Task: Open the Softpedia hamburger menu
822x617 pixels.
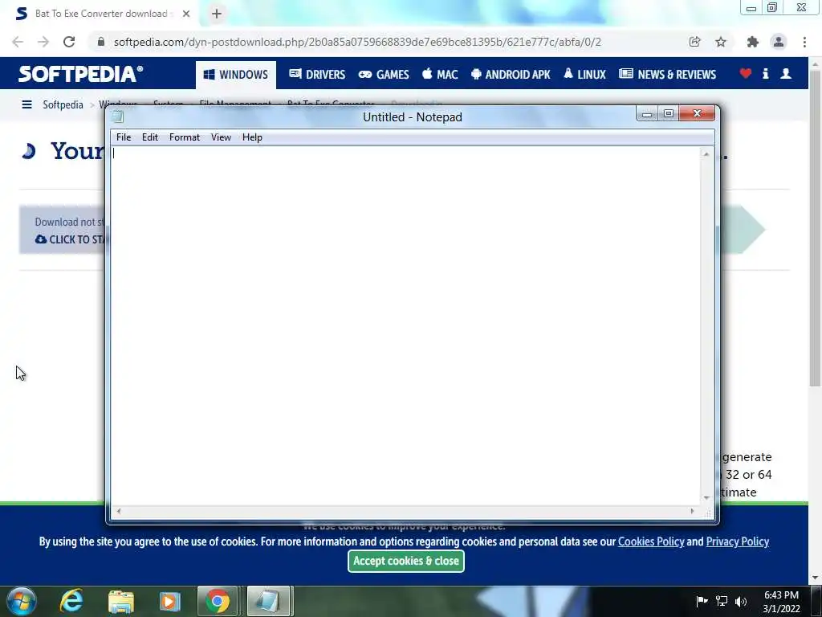Action: [x=26, y=104]
